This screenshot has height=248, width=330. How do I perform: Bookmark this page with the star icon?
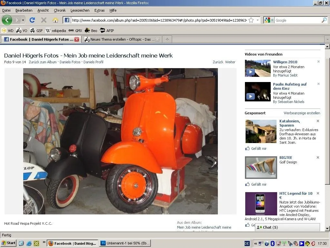coord(251,20)
